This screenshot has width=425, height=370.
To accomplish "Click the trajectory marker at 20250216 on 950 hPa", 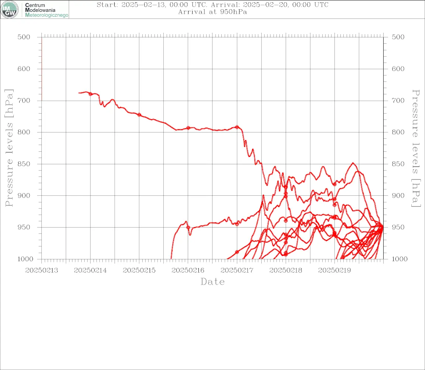I will 188,228.
